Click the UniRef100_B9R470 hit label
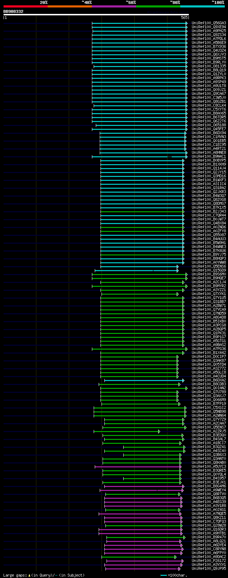228x578 pixels. click(x=209, y=537)
